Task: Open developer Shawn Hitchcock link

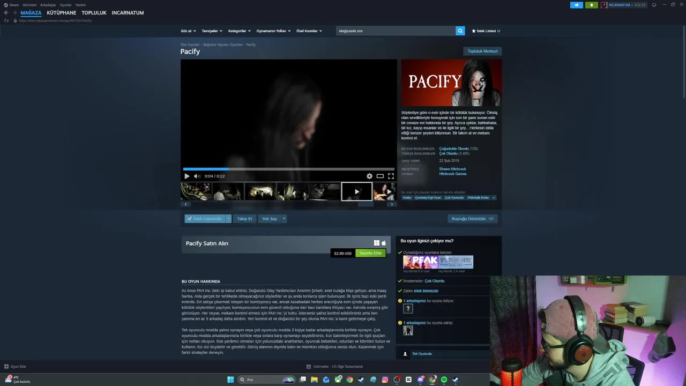Action: click(453, 169)
